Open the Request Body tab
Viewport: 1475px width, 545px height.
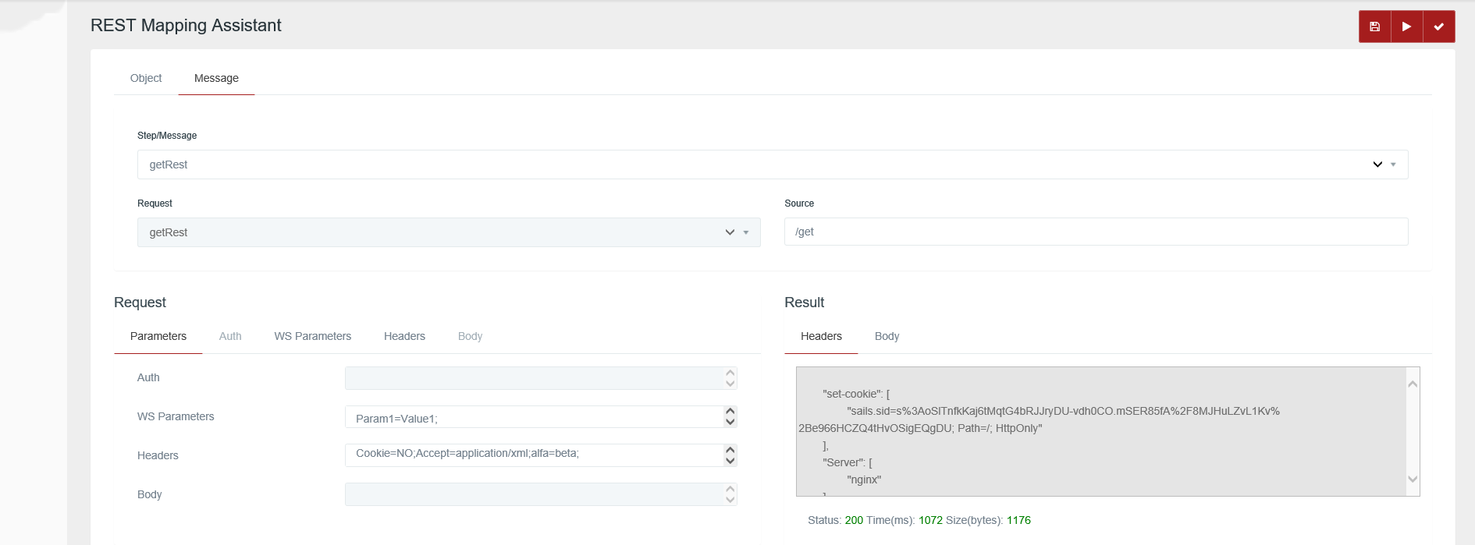pos(470,336)
